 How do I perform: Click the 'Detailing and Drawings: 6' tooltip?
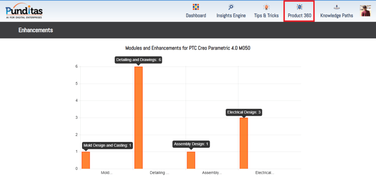point(139,60)
